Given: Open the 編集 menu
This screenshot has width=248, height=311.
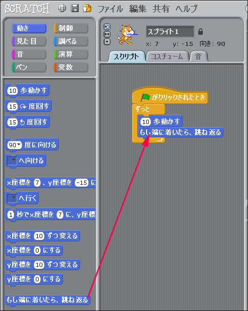Looking at the screenshot, I should click(138, 9).
